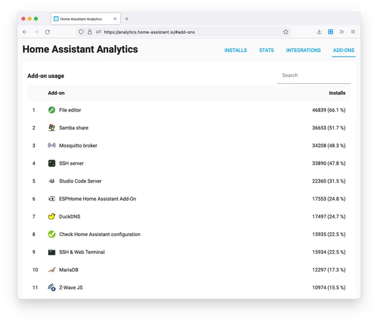Select the Home Assistant Analytics browser tab
Viewport: 378px width, 322px height.
[86, 19]
